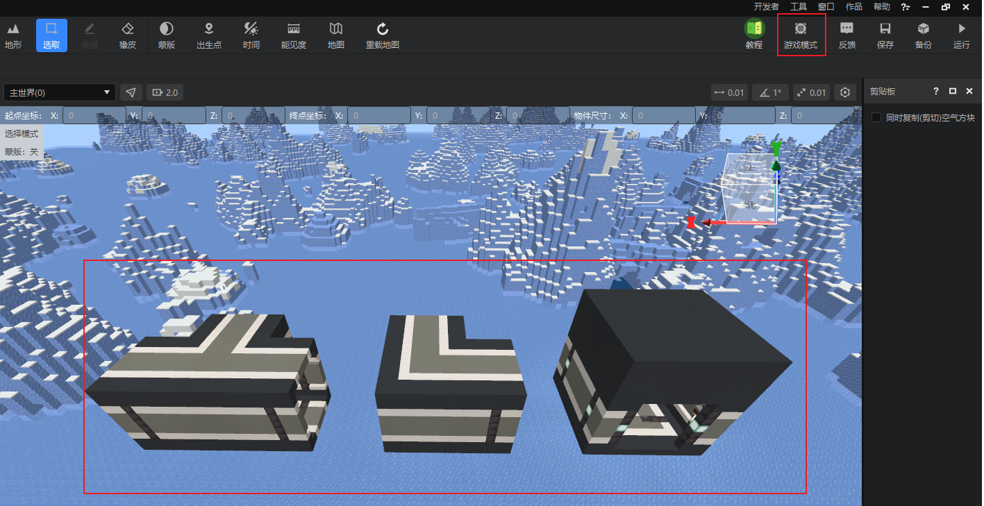This screenshot has width=984, height=506.
Task: Click the 蒙版：关 status label
Action: pos(22,151)
